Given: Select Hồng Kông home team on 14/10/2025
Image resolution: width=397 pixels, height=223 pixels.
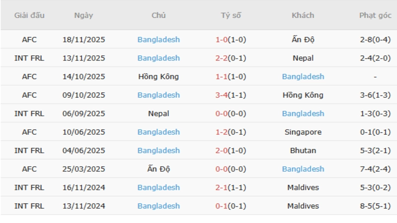Looking at the screenshot, I should pyautogui.click(x=159, y=77).
